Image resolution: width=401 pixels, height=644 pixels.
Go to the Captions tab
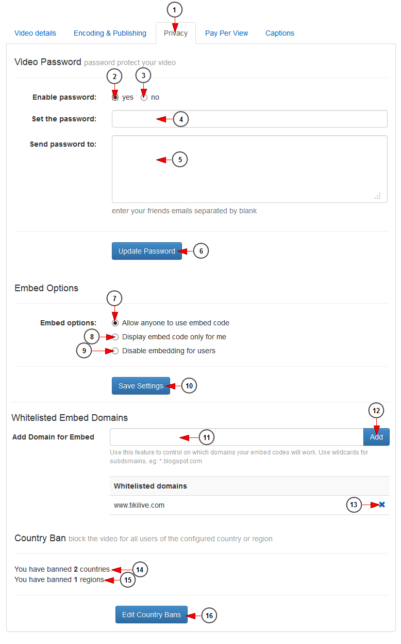click(x=280, y=33)
